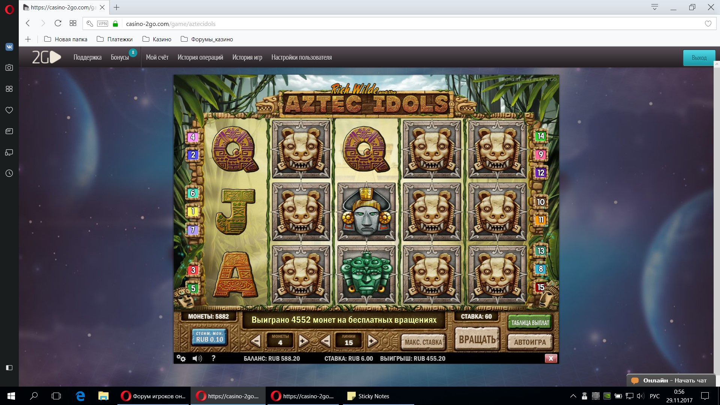The image size is (720, 405).
Task: Take a snapshot with the sidebar camera icon
Action: tap(9, 68)
